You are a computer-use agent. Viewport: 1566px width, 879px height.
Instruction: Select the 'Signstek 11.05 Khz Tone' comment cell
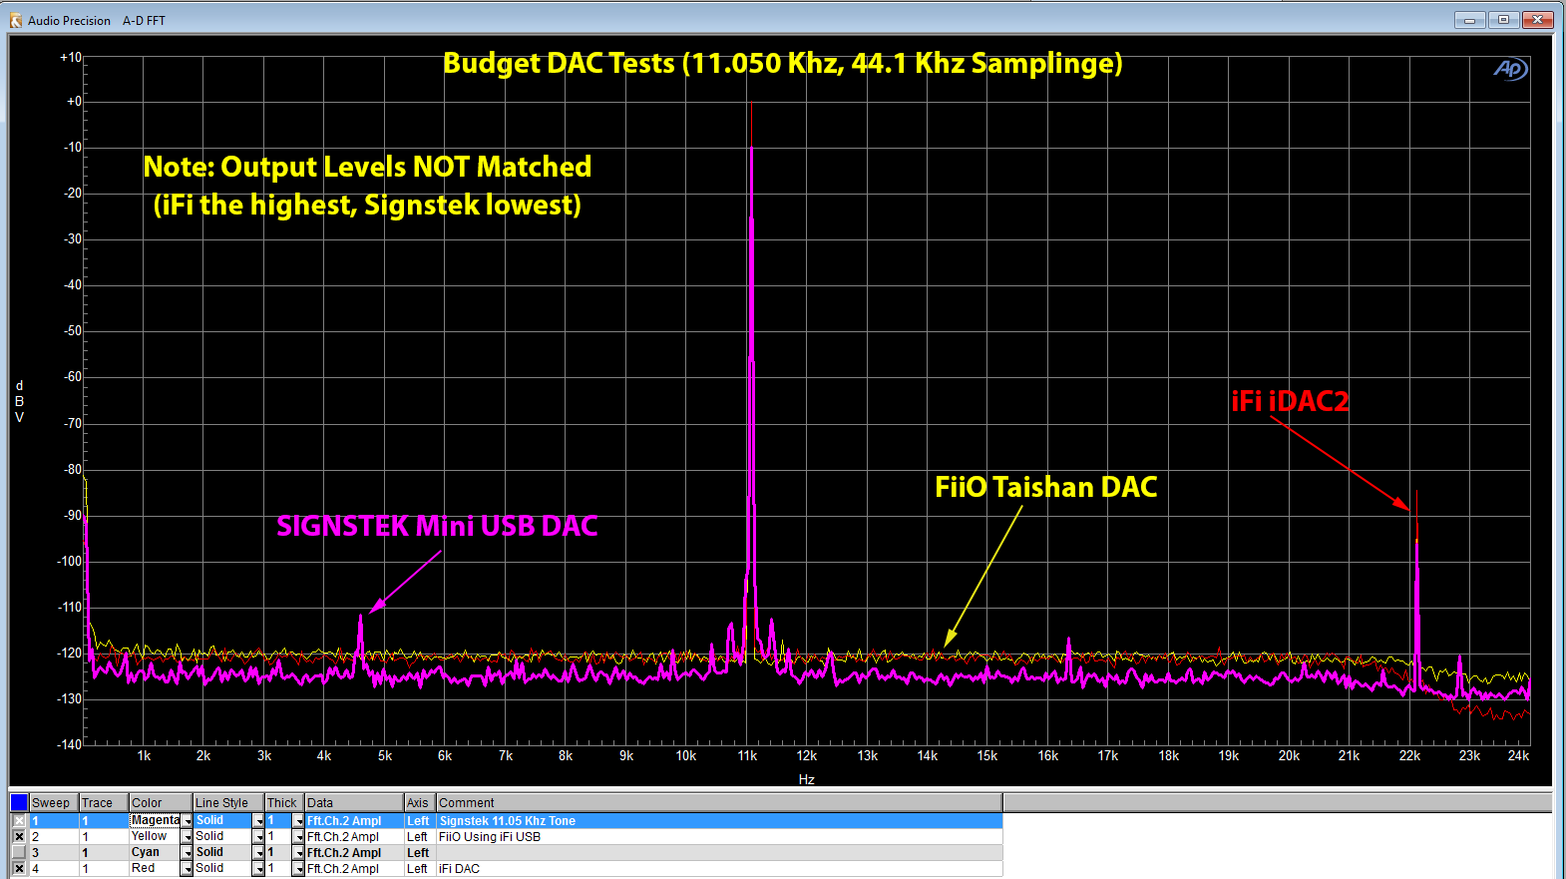coord(719,821)
